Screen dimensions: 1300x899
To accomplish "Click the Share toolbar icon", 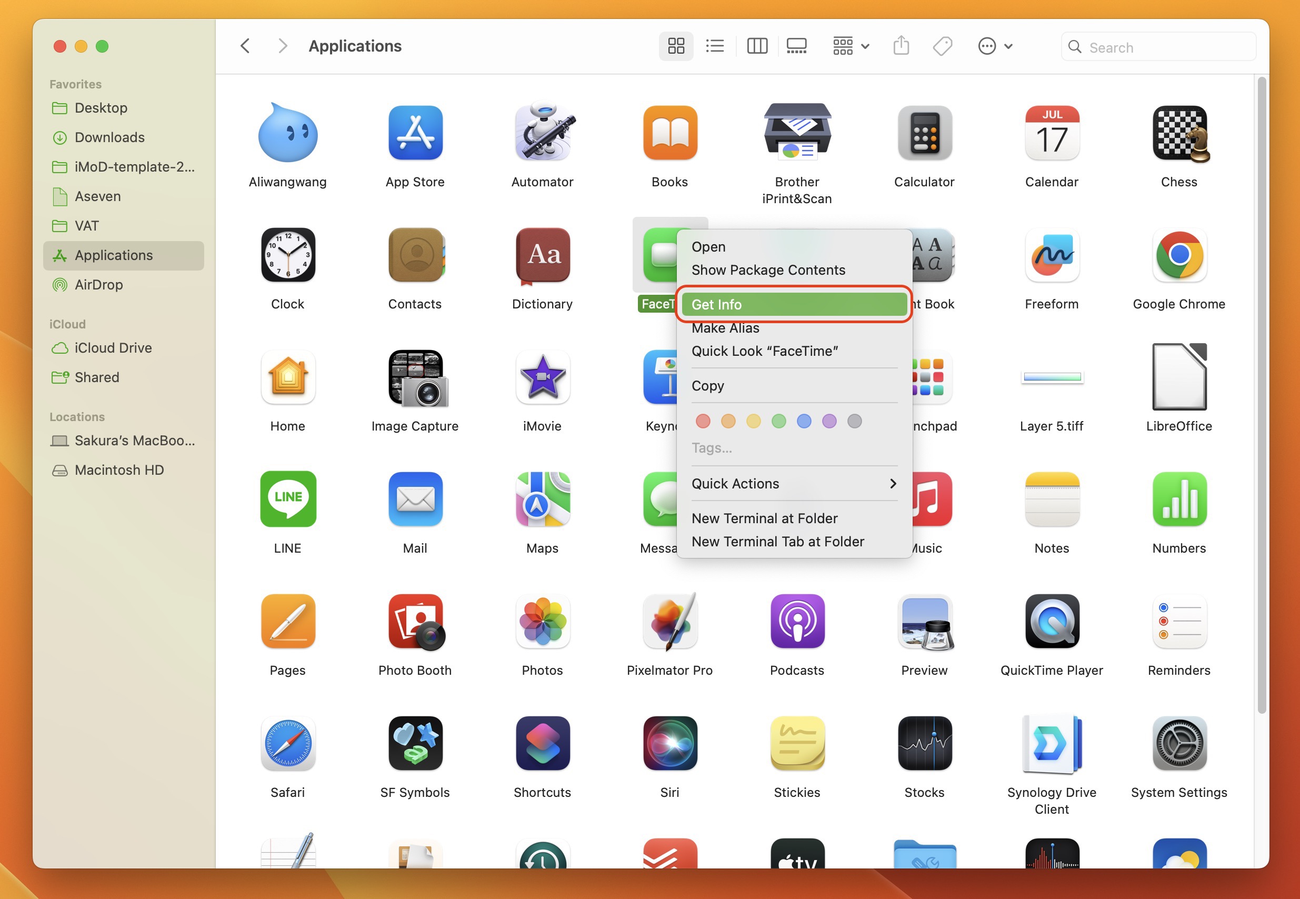I will click(901, 46).
